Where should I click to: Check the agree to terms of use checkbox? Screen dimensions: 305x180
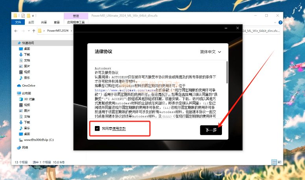(x=97, y=128)
